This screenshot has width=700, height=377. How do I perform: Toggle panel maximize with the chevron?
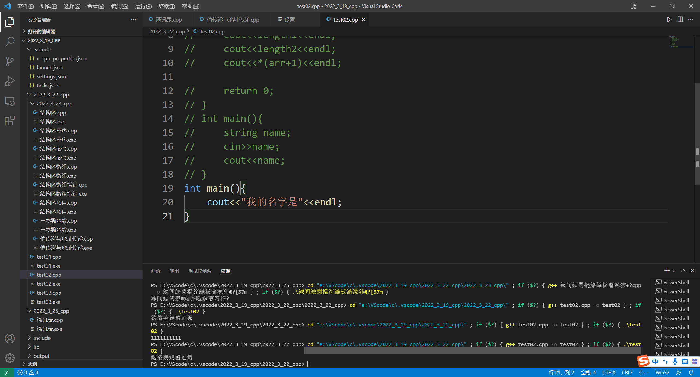click(x=683, y=270)
